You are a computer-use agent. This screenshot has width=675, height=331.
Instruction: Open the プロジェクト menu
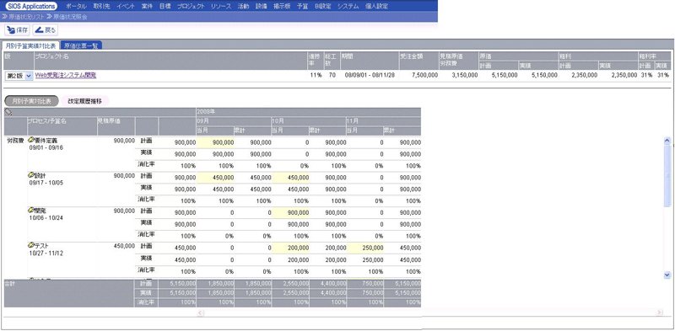pos(191,7)
